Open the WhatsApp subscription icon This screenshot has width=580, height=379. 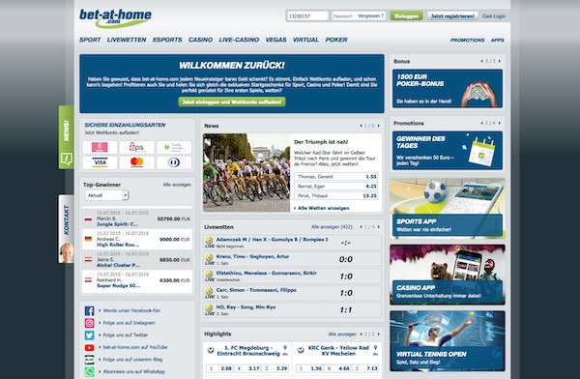pyautogui.click(x=89, y=371)
